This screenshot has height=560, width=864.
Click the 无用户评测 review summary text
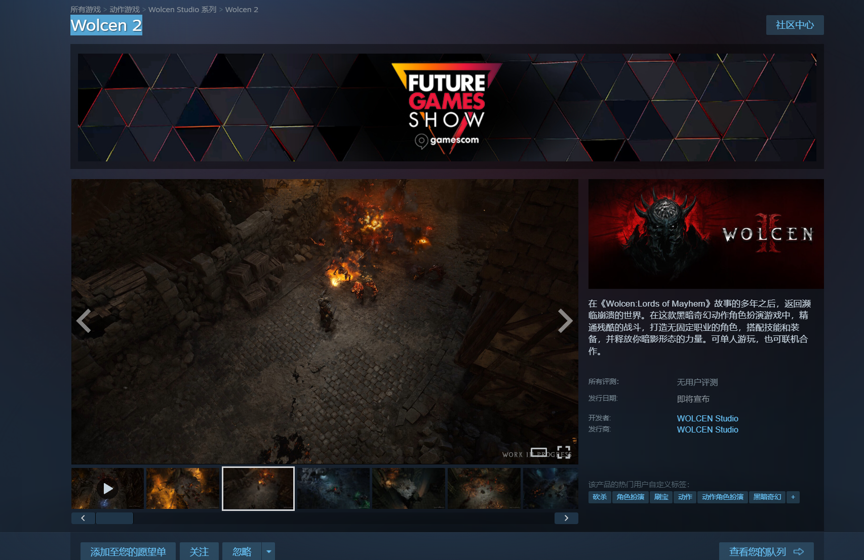point(697,382)
